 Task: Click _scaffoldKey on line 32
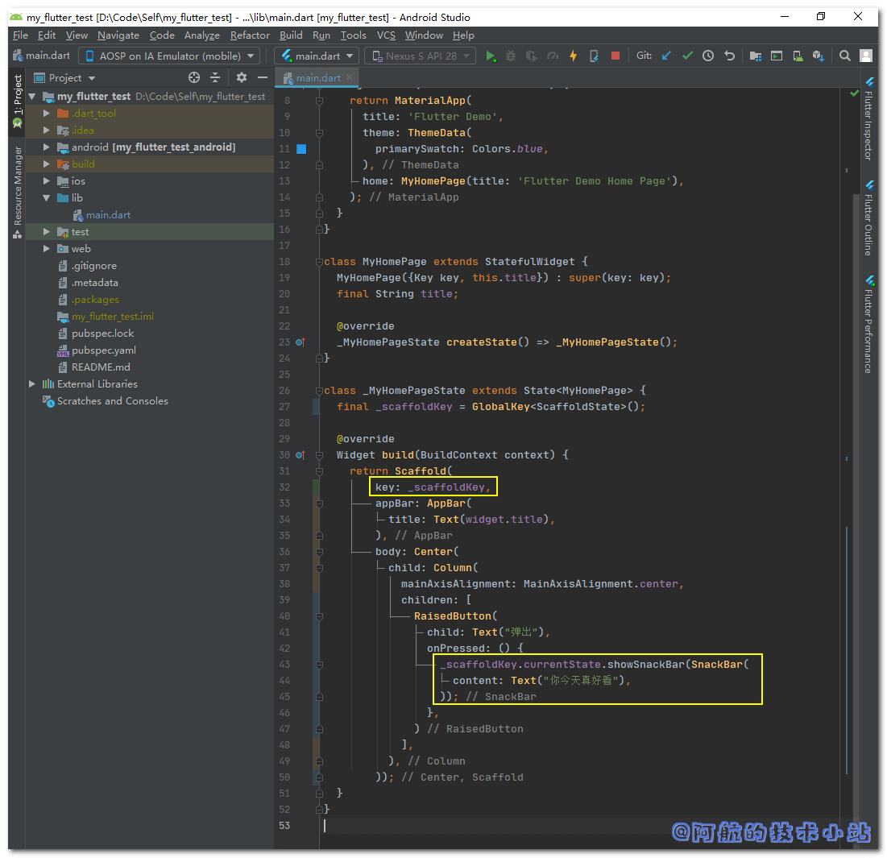click(x=446, y=487)
